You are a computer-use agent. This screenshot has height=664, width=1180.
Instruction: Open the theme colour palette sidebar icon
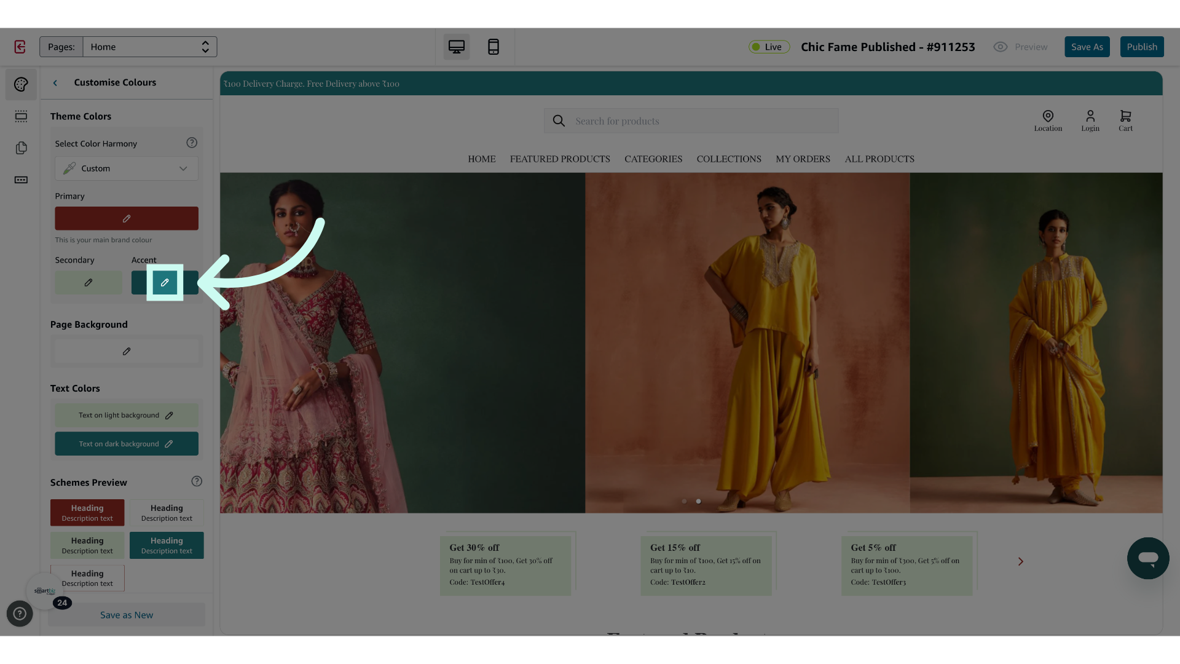[x=21, y=84]
